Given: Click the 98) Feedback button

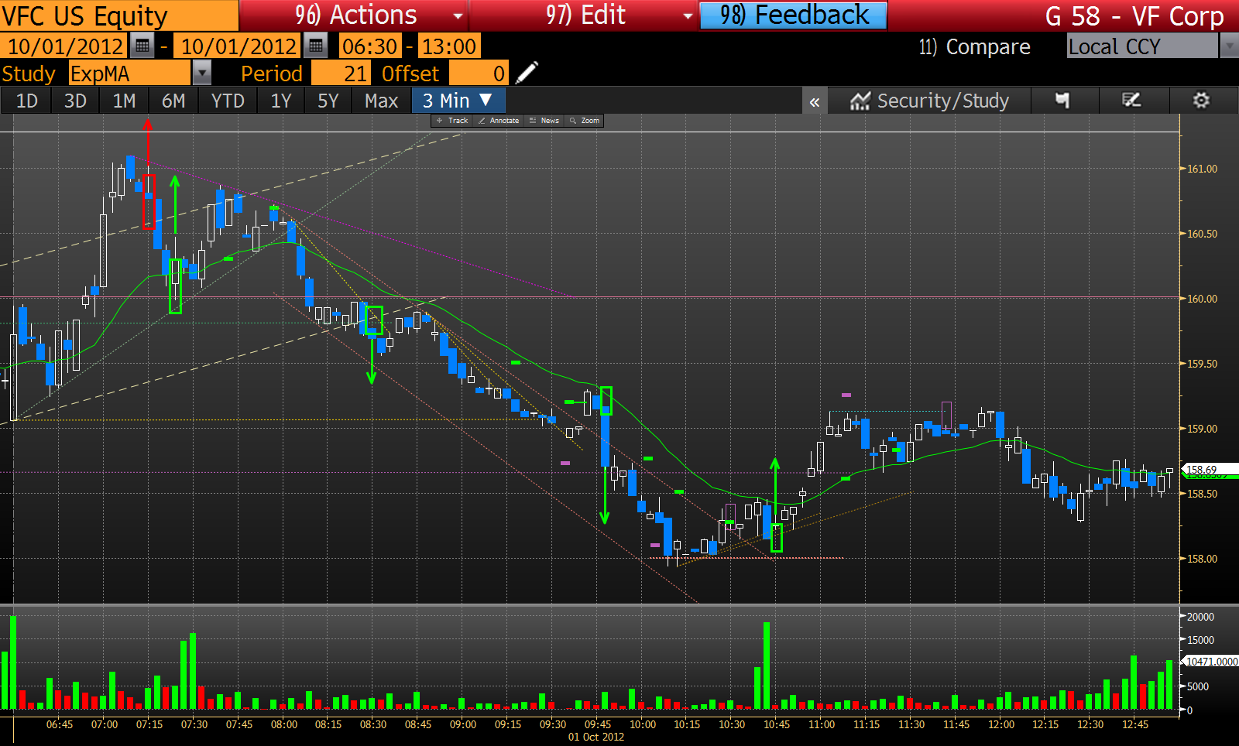Looking at the screenshot, I should click(x=794, y=15).
